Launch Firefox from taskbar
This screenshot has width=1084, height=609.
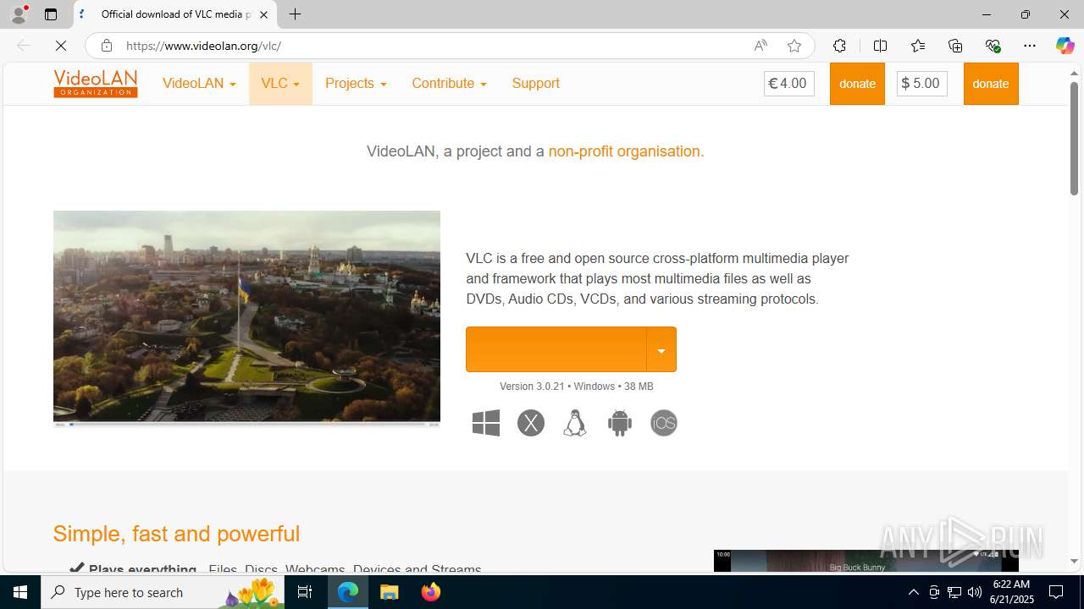(x=431, y=592)
